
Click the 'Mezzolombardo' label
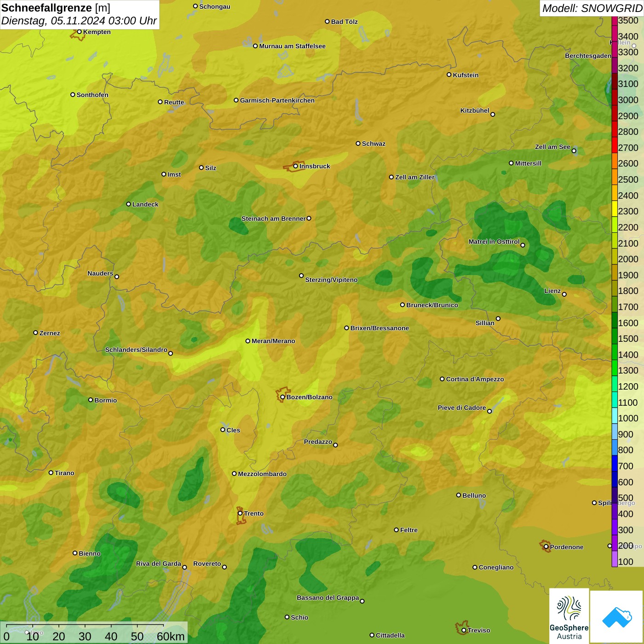point(262,474)
